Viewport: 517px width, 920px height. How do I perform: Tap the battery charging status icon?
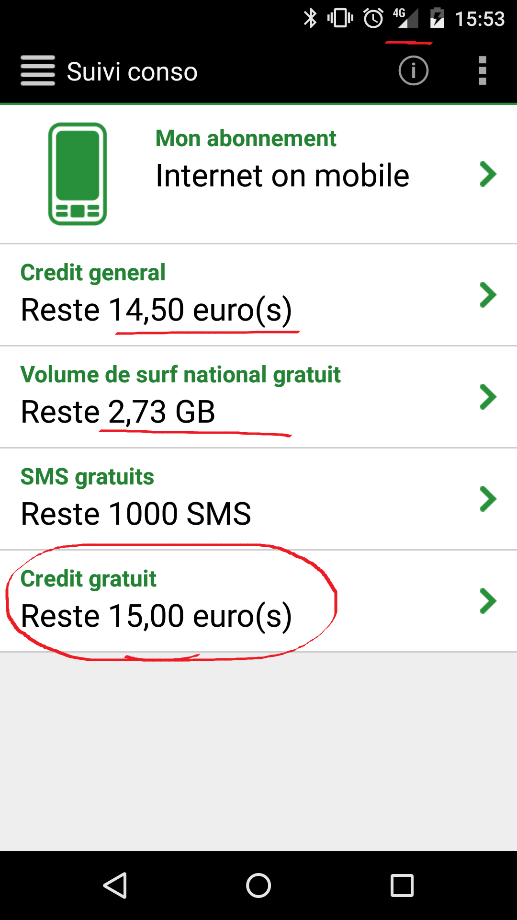pyautogui.click(x=437, y=19)
